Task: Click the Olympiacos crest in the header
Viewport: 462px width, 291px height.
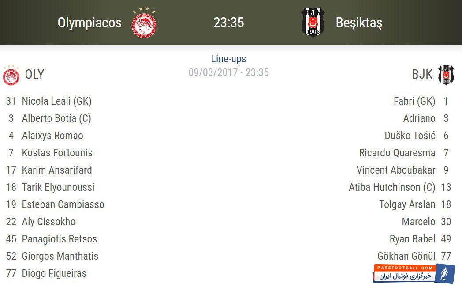Action: [144, 23]
